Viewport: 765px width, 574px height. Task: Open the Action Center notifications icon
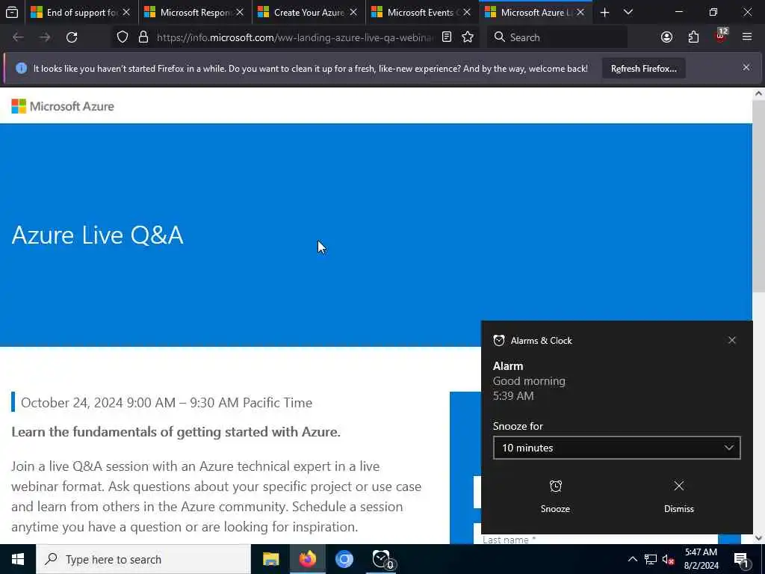[741, 559]
